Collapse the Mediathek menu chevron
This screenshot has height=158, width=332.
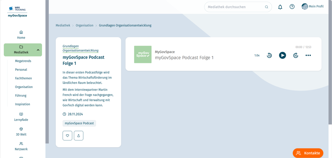38,50
